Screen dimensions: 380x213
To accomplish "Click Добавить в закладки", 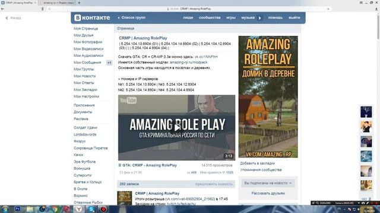I will (257, 163).
